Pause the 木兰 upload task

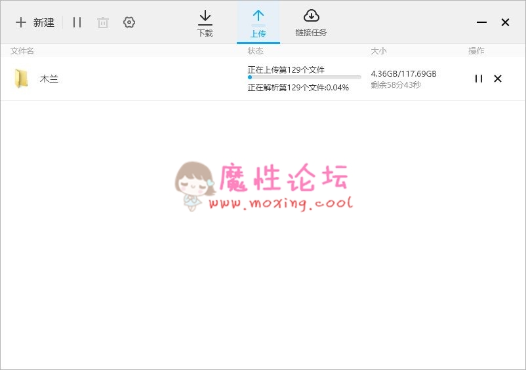479,79
